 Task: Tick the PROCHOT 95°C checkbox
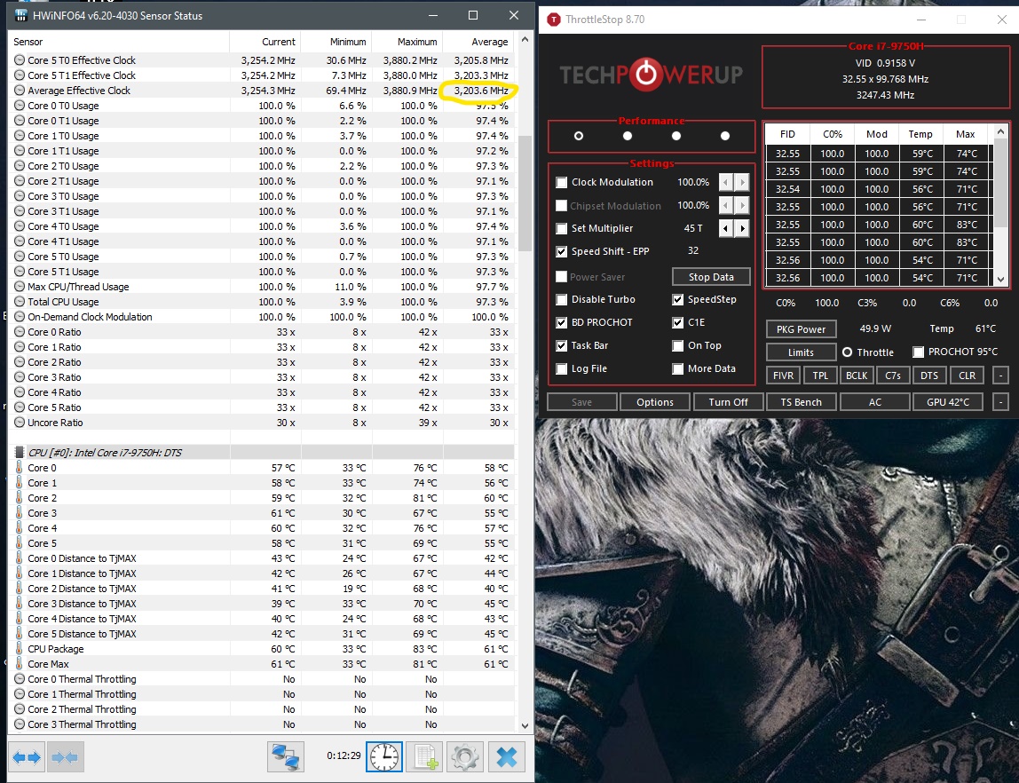[919, 352]
